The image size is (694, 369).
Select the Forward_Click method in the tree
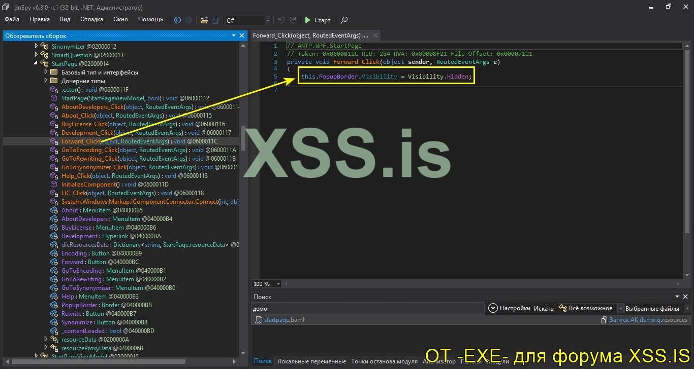139,141
